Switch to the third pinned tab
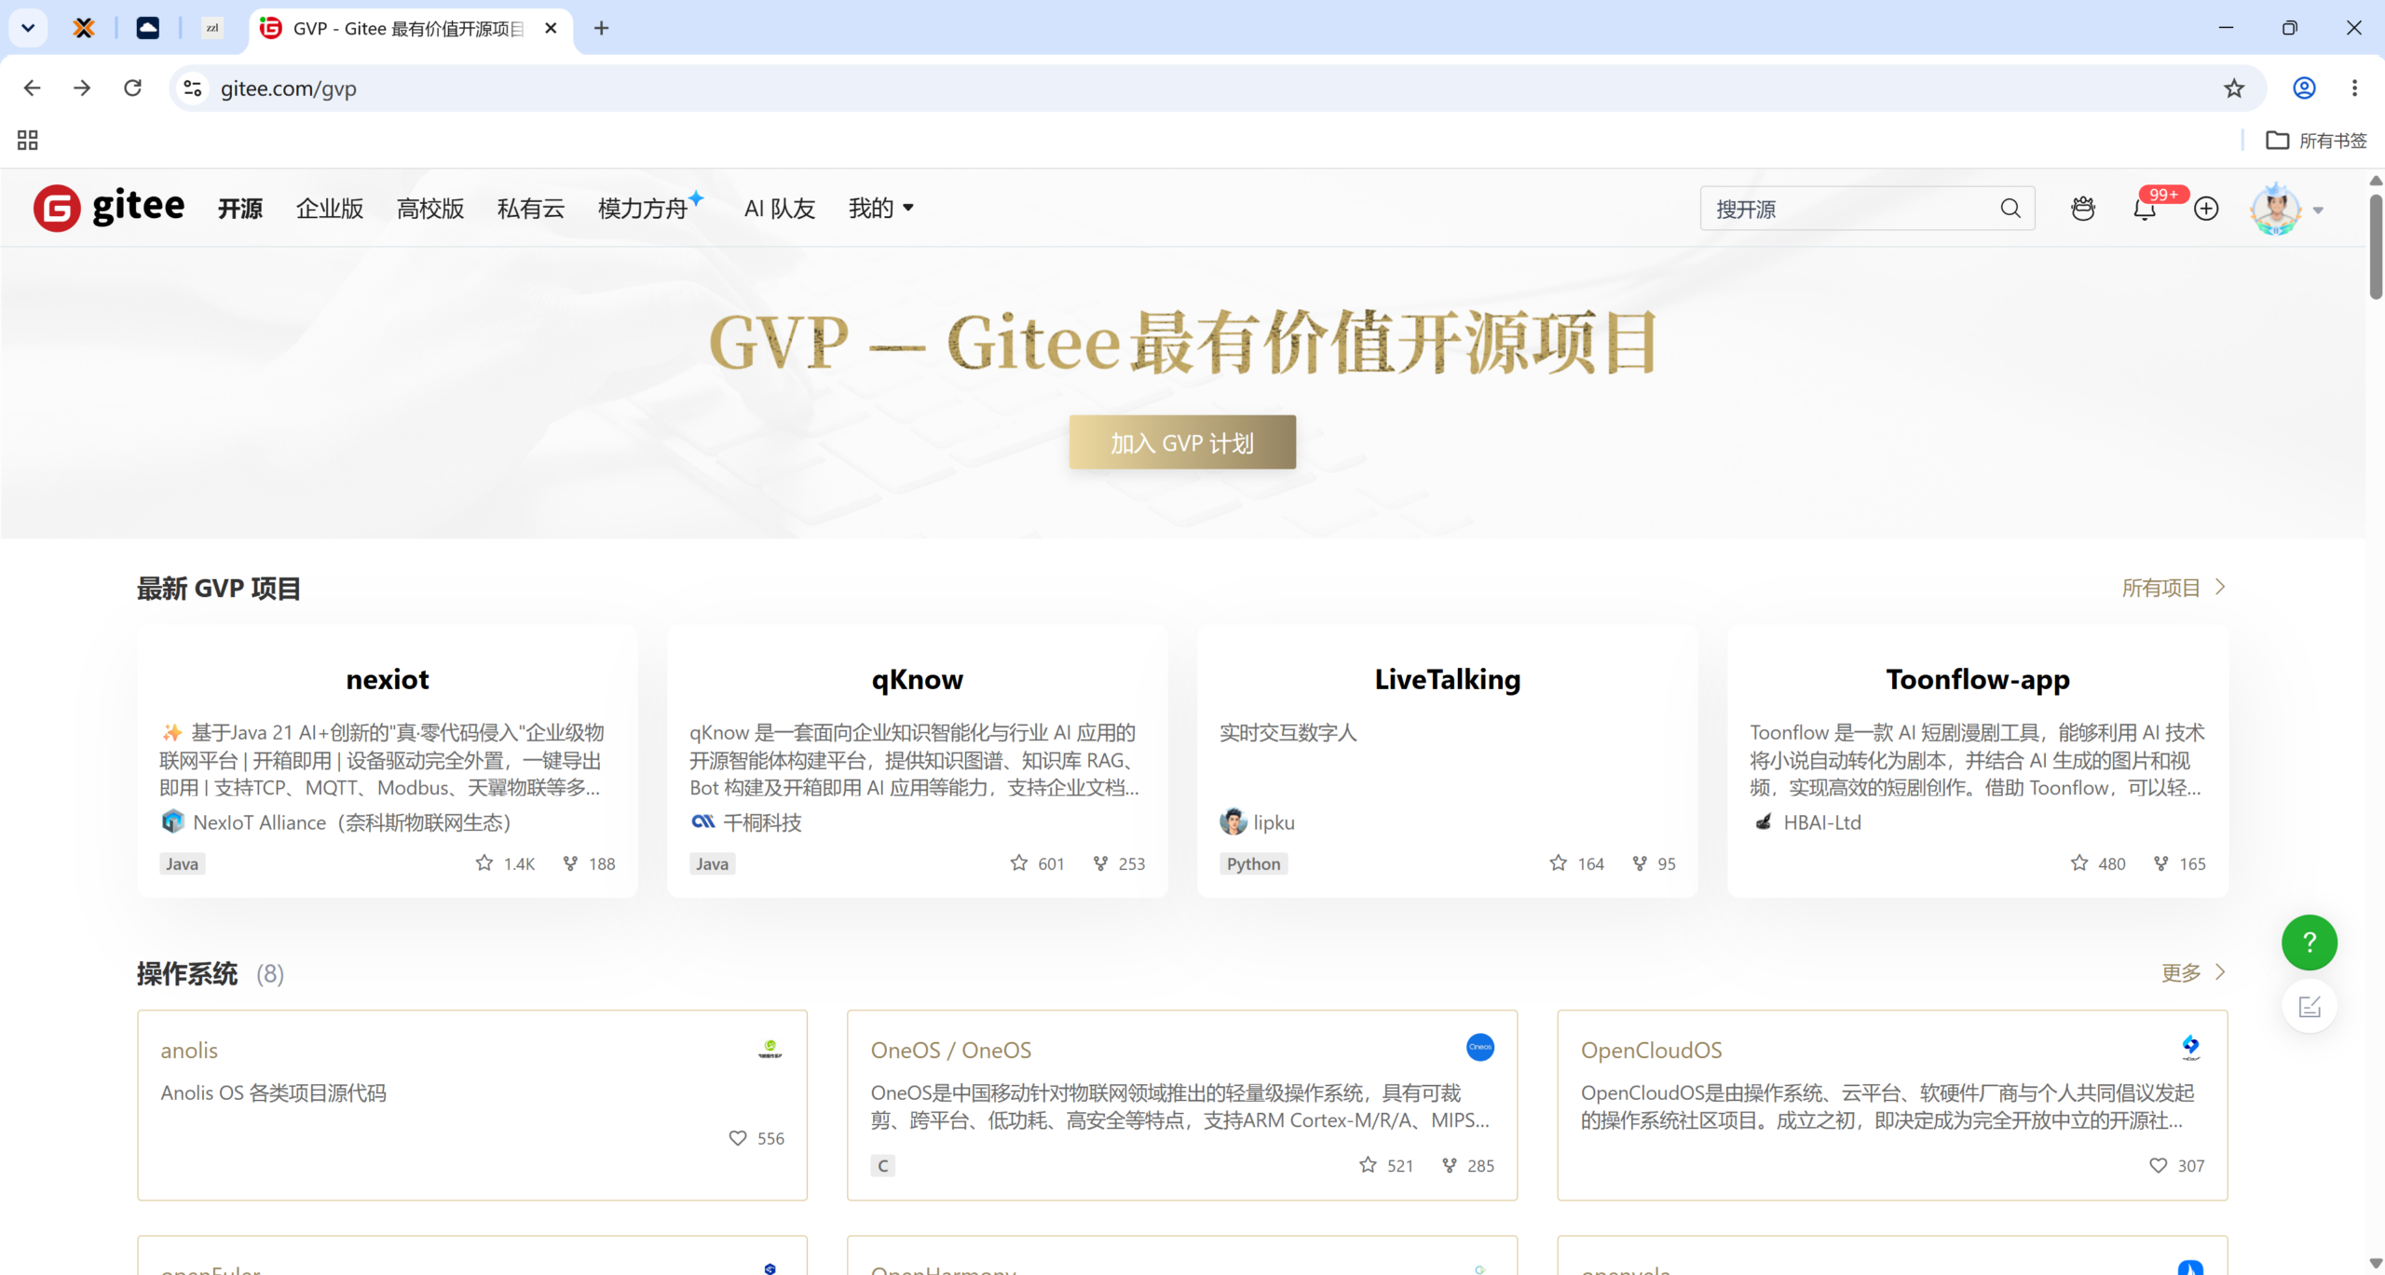 click(x=212, y=28)
